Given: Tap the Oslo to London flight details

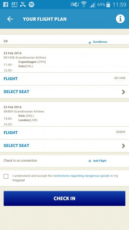Looking at the screenshot, I should click(x=64, y=114).
